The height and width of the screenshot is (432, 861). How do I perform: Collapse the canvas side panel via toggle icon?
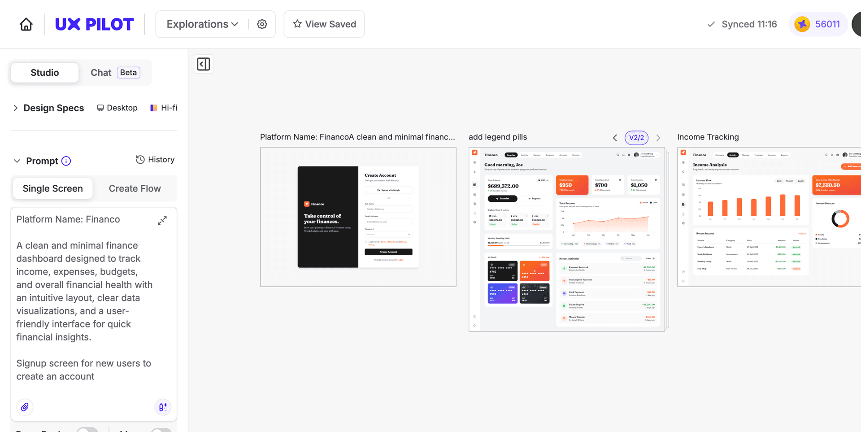[203, 64]
